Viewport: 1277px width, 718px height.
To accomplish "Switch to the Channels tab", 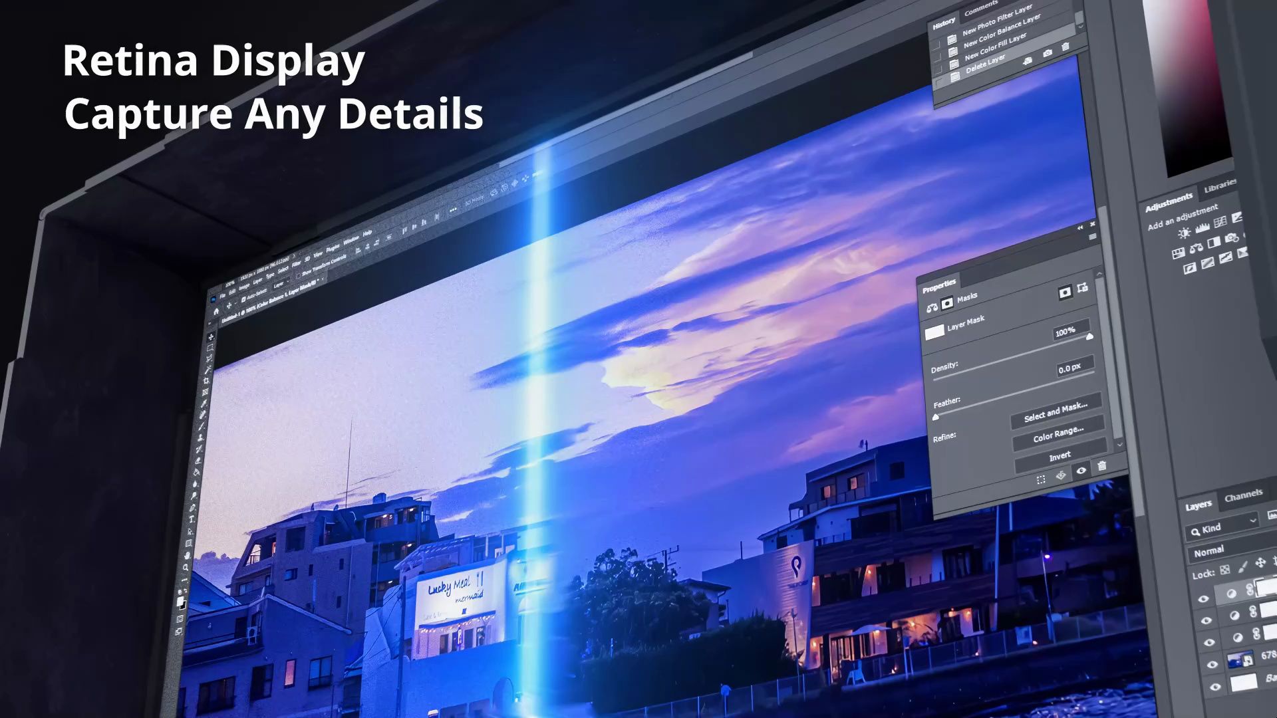I will tap(1243, 495).
